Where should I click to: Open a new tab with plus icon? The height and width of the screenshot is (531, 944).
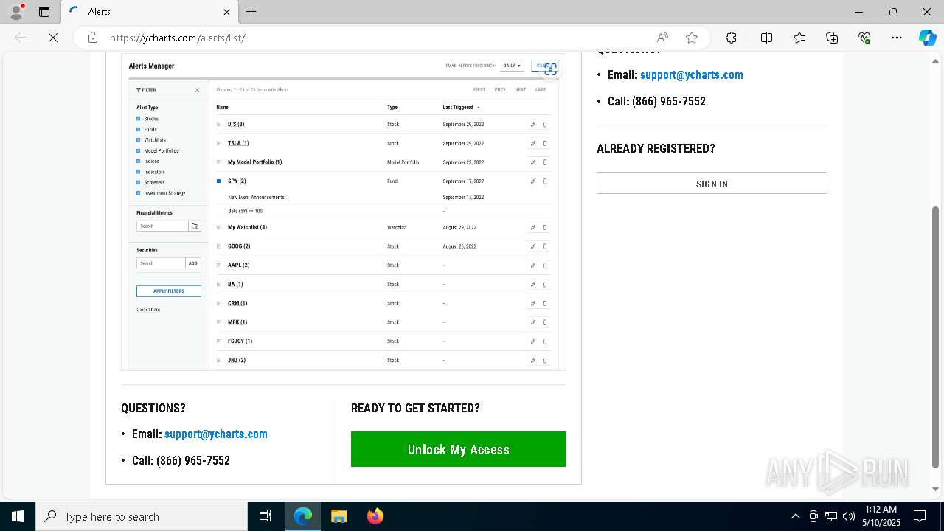tap(251, 12)
